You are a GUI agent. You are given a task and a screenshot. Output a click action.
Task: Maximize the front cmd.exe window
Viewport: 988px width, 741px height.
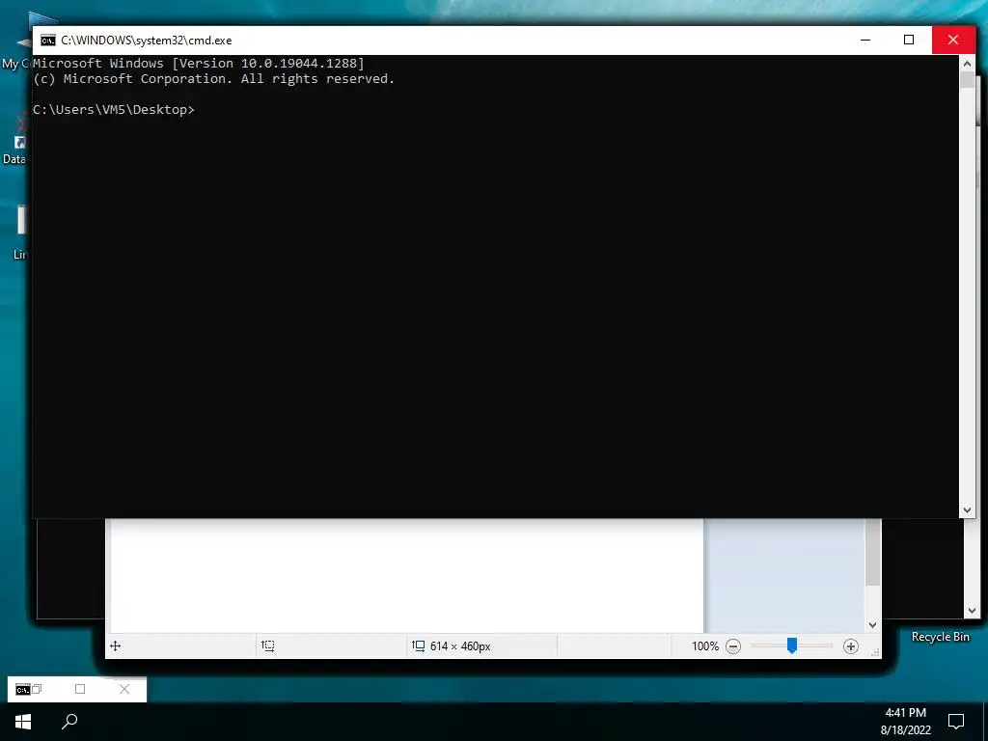pos(909,40)
